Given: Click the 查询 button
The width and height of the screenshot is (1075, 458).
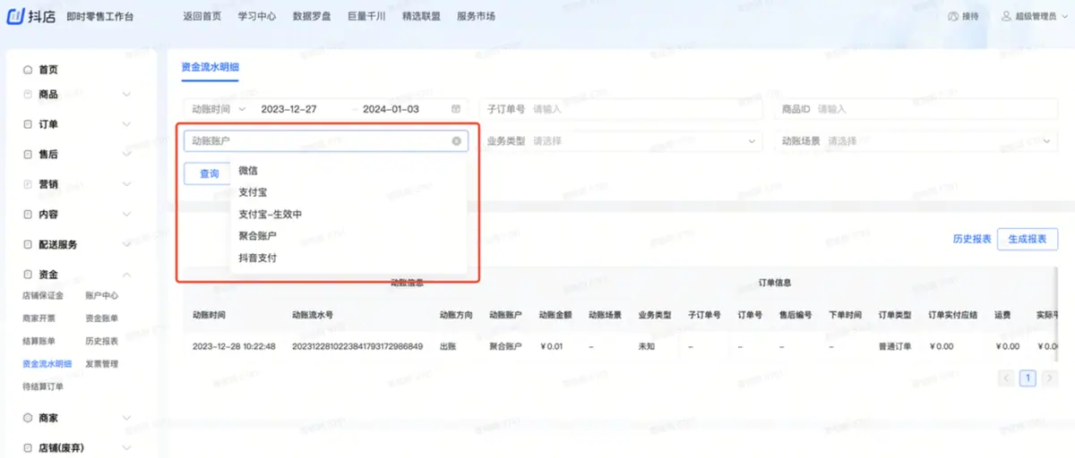Looking at the screenshot, I should tap(208, 174).
